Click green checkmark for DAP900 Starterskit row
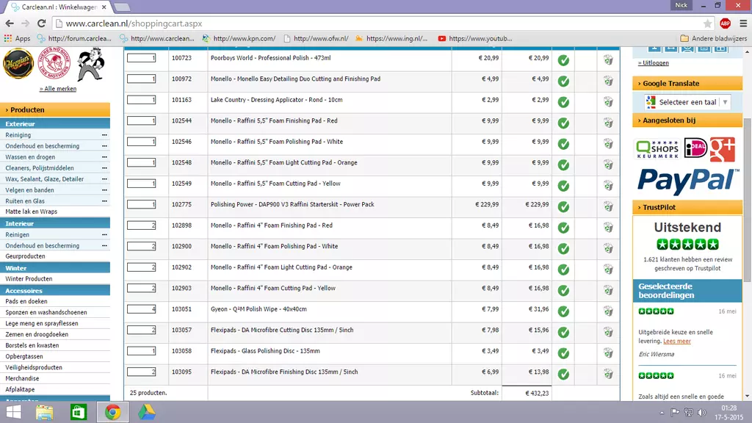The width and height of the screenshot is (752, 423). point(563,206)
